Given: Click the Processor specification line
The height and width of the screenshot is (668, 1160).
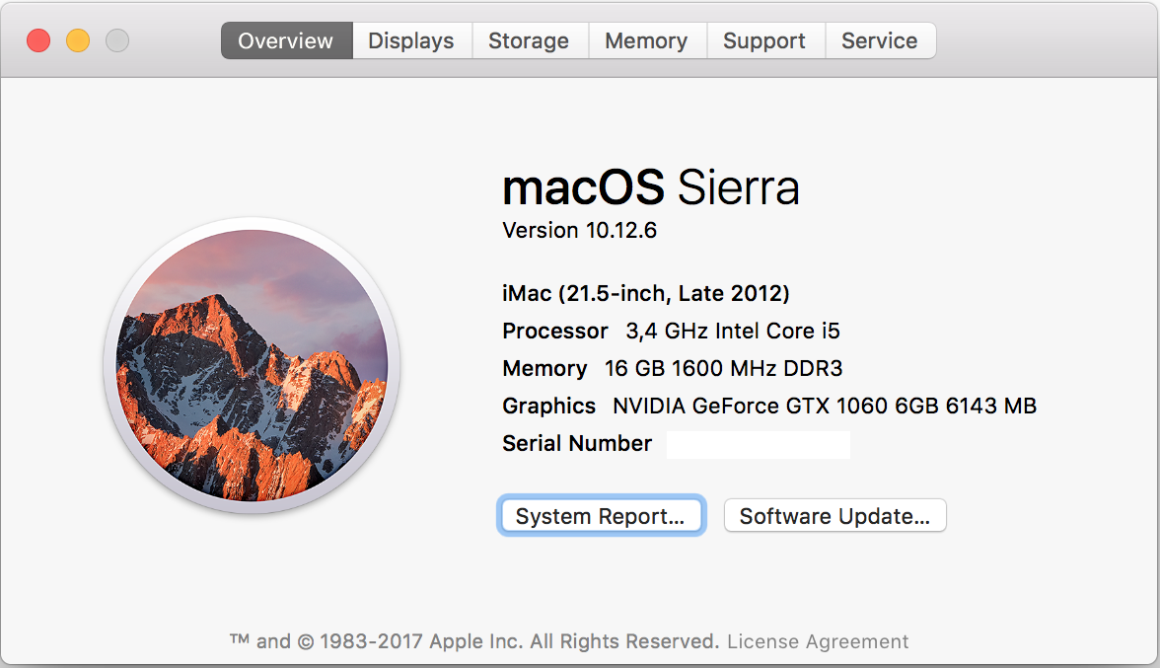Looking at the screenshot, I should [671, 331].
